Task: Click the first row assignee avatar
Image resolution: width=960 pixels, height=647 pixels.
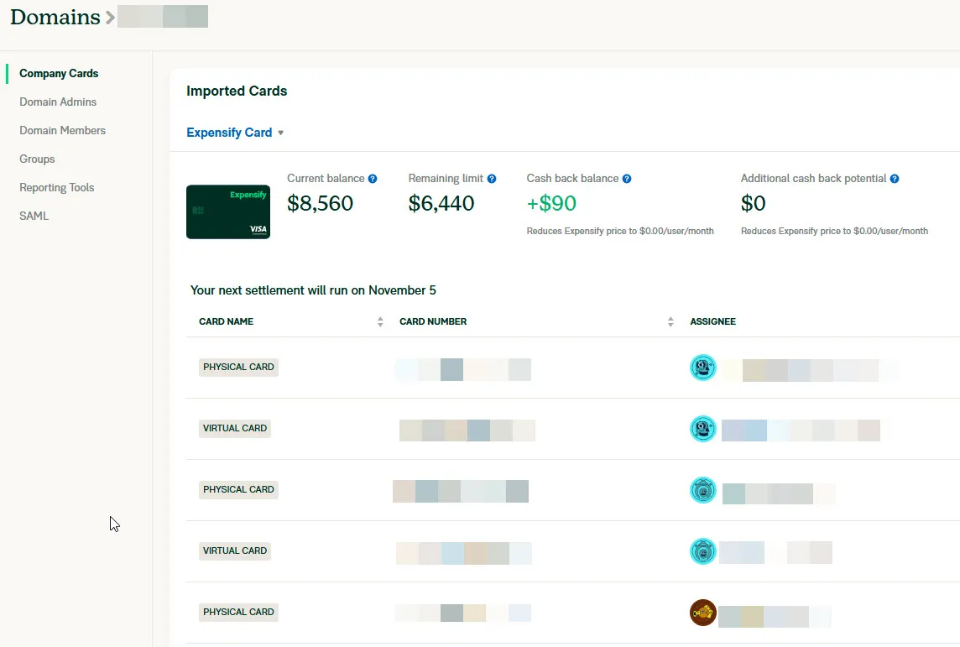Action: click(x=702, y=368)
